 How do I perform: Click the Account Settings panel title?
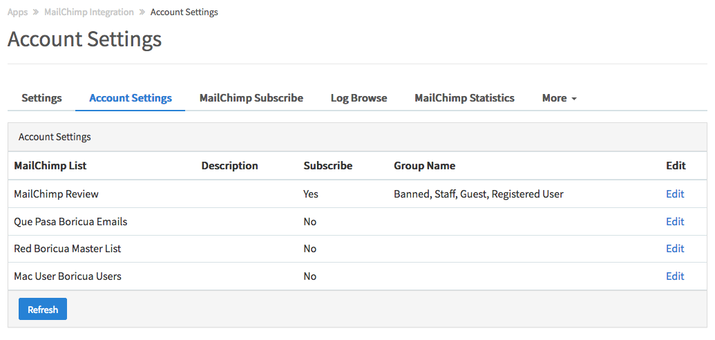[x=55, y=137]
